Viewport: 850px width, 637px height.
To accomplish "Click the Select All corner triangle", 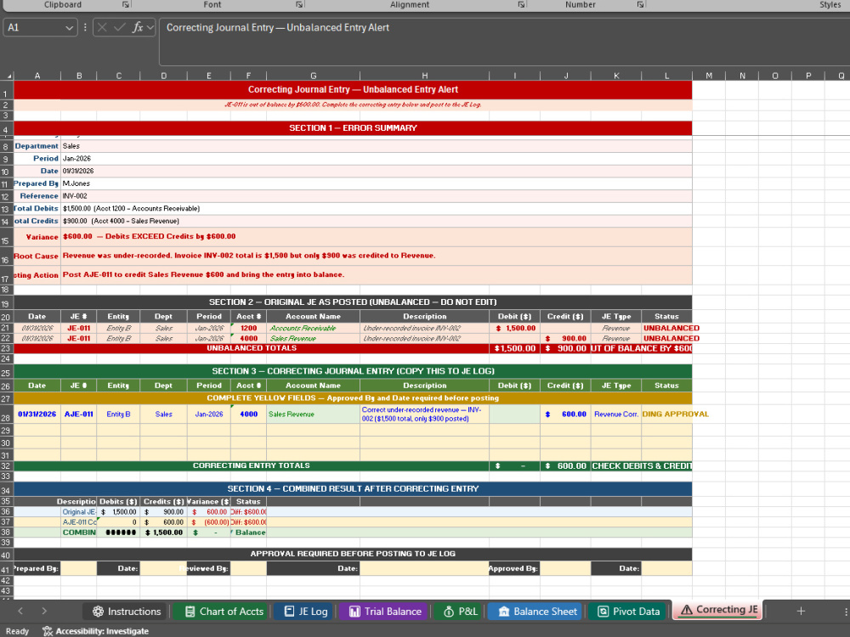I will [8, 76].
